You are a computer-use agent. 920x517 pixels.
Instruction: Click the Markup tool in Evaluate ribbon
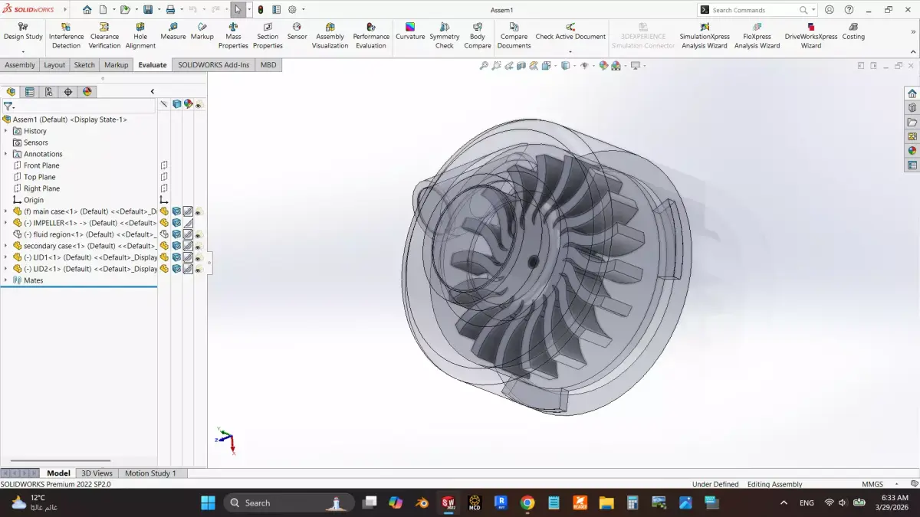[202, 31]
